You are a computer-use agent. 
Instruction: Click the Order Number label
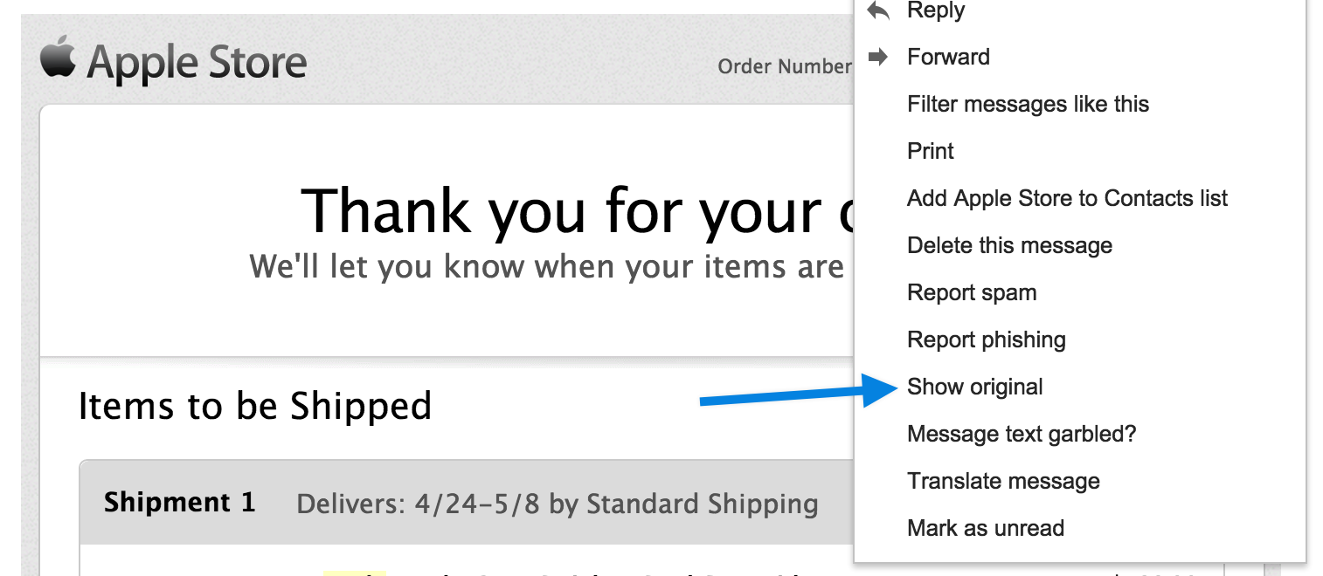pyautogui.click(x=784, y=67)
